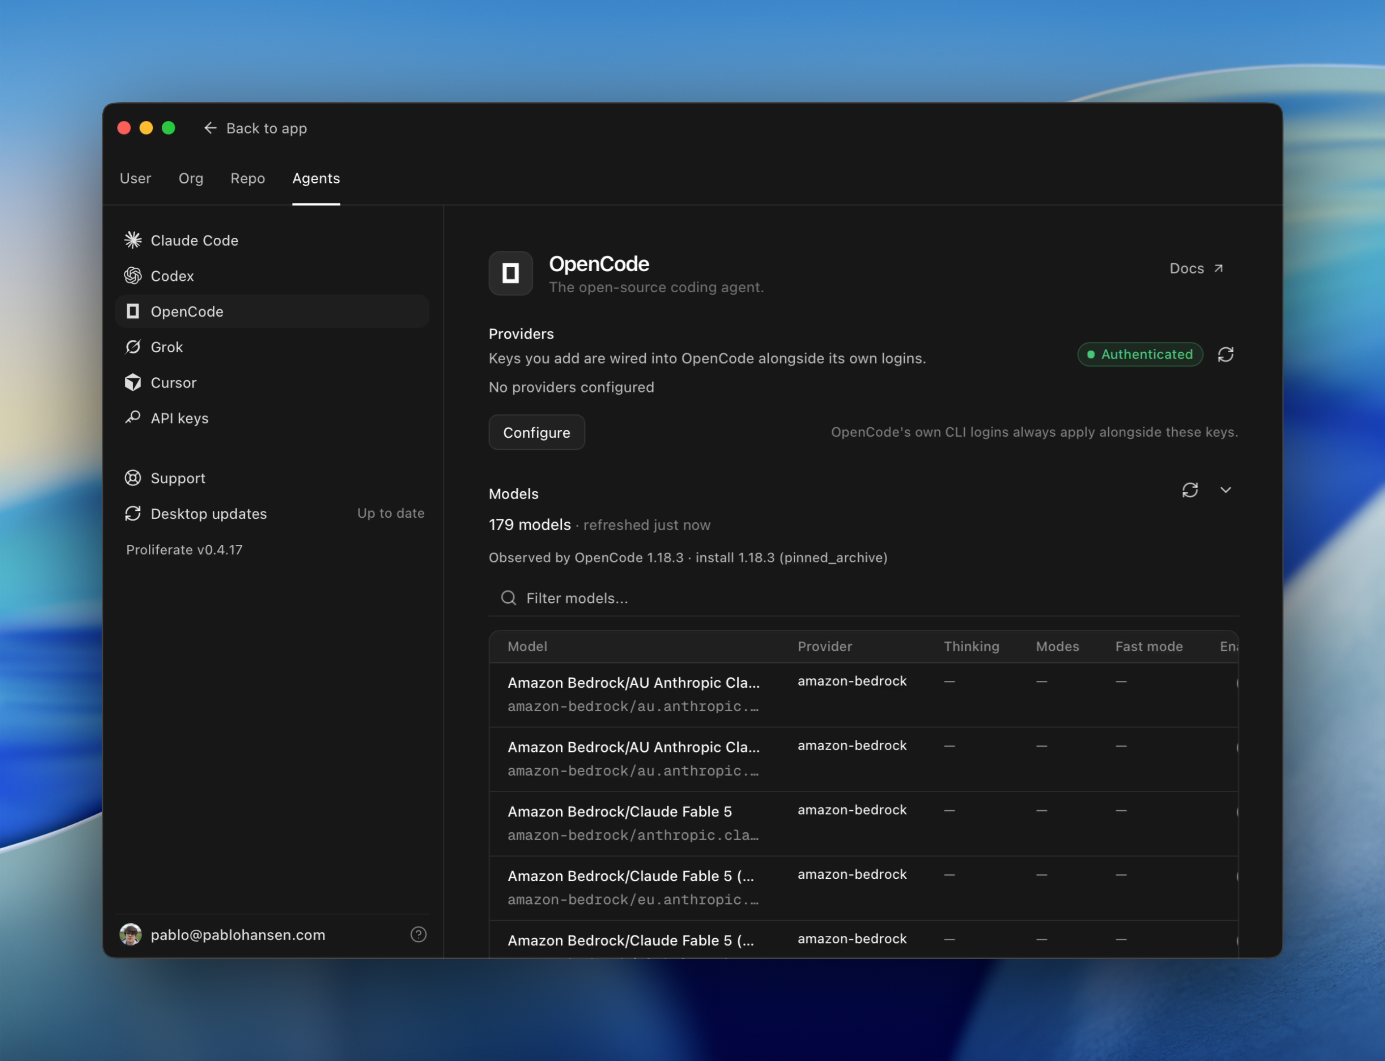Click the Model column header
The width and height of the screenshot is (1385, 1061).
(x=527, y=646)
